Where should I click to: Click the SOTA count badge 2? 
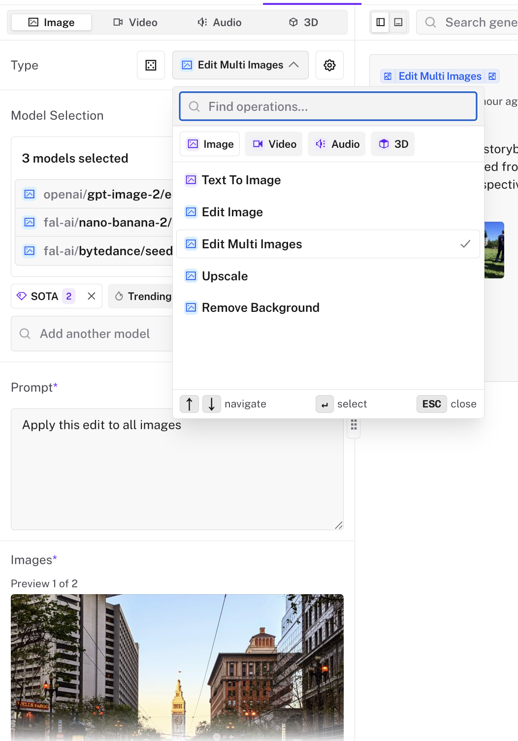tap(69, 296)
